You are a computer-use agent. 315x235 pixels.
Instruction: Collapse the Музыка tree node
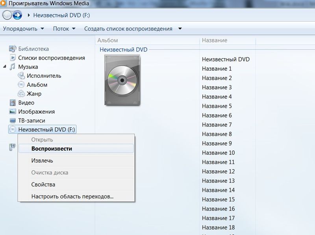click(5, 67)
